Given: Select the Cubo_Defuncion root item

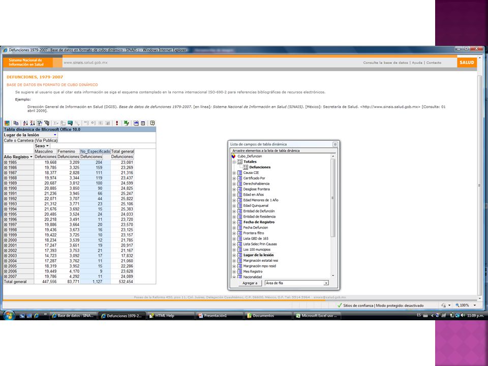Looking at the screenshot, I should pyautogui.click(x=250, y=156).
